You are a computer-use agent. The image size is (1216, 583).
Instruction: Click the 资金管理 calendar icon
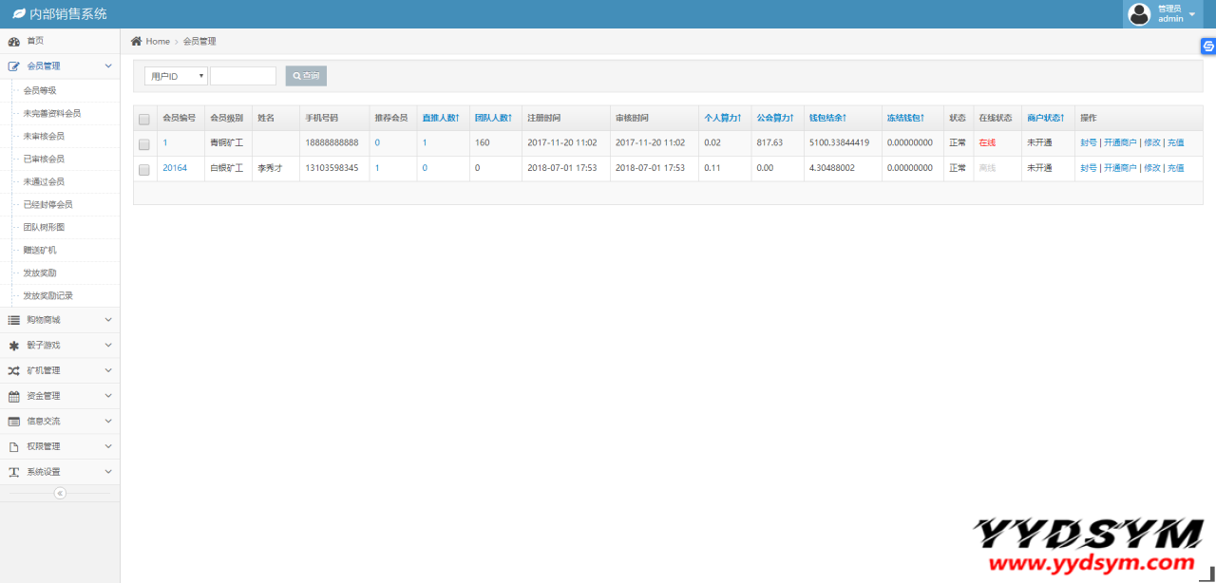point(13,396)
